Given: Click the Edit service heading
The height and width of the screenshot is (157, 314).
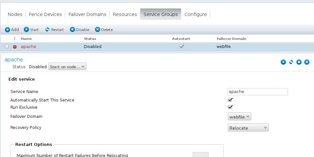Looking at the screenshot, I should tap(22, 79).
